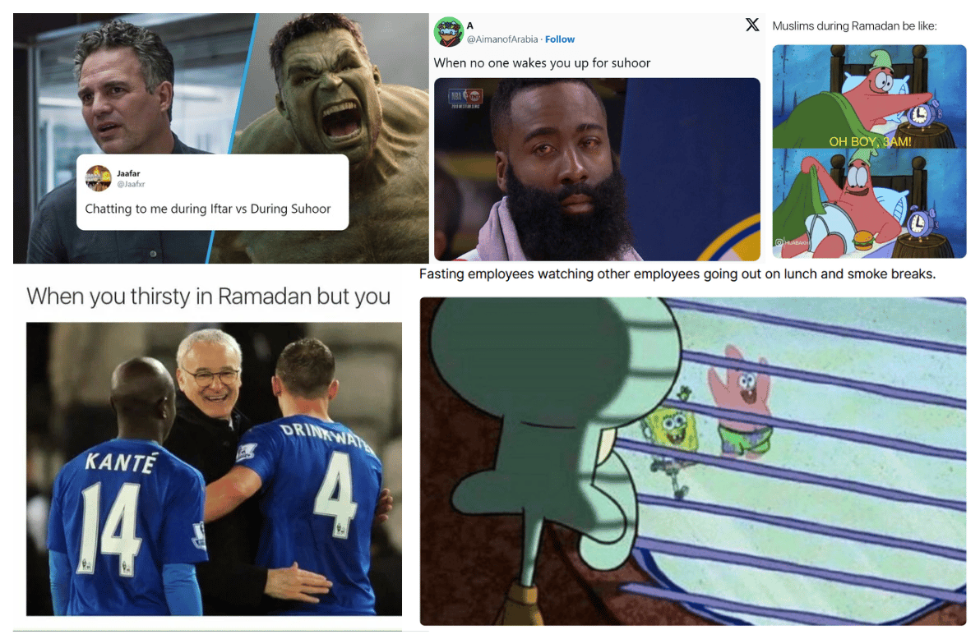Open the green cartoon avatar of user A
This screenshot has height=639, width=980.
(x=449, y=32)
